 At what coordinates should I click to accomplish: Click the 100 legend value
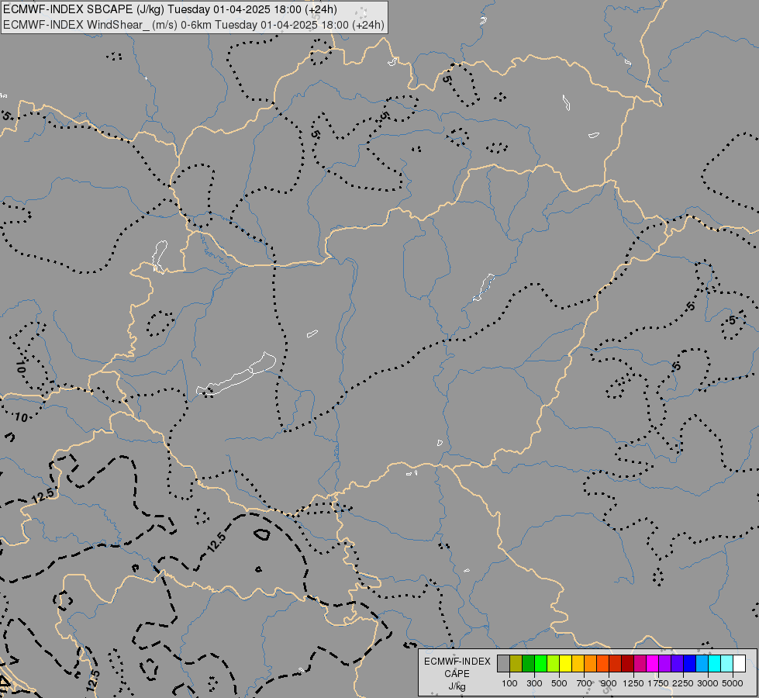(509, 683)
